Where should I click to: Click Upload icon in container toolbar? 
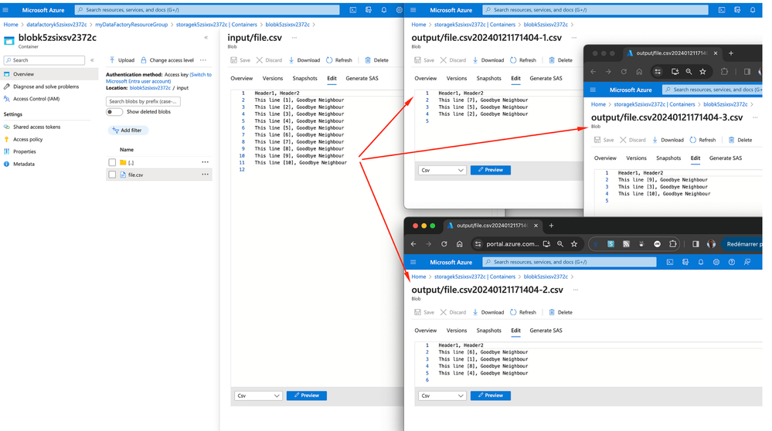point(112,60)
